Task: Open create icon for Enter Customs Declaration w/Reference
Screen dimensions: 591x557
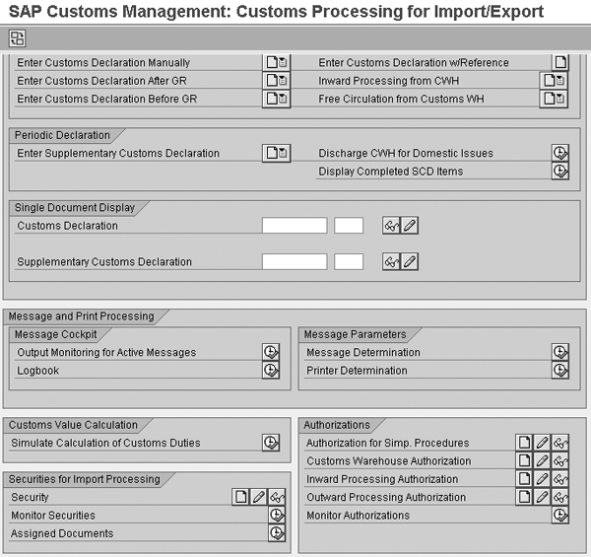Action: point(560,62)
